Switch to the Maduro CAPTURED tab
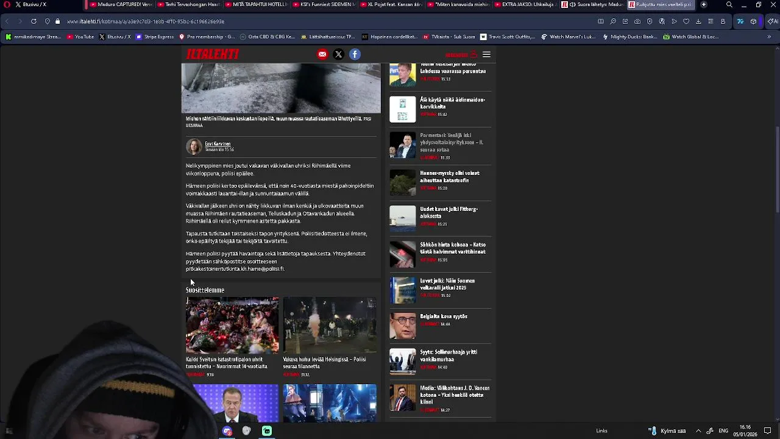 pos(120,4)
